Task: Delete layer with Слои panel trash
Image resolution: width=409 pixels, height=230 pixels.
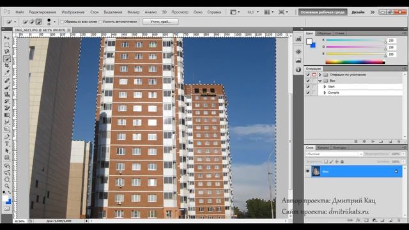Action: [399, 220]
